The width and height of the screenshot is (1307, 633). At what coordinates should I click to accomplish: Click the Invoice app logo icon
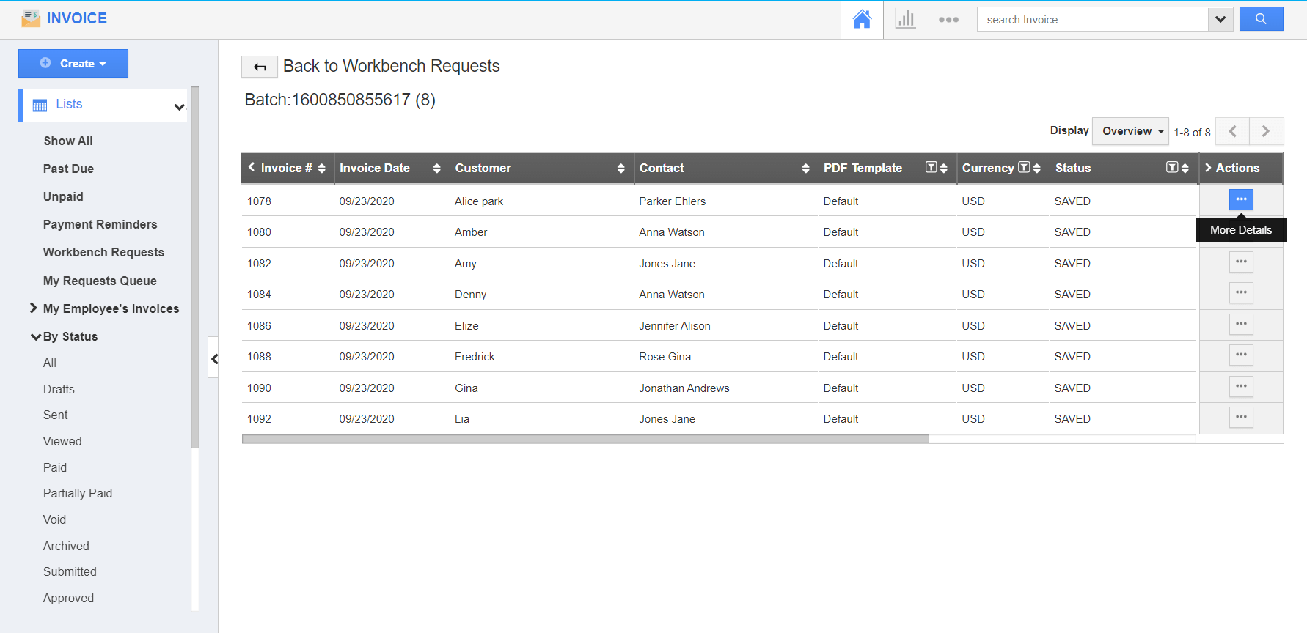click(31, 18)
